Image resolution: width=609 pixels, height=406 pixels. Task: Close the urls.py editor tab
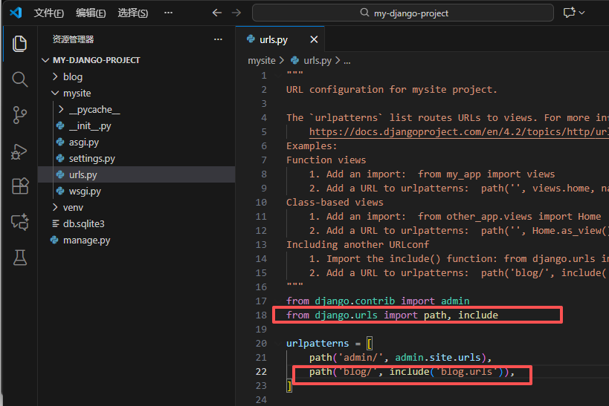point(315,40)
